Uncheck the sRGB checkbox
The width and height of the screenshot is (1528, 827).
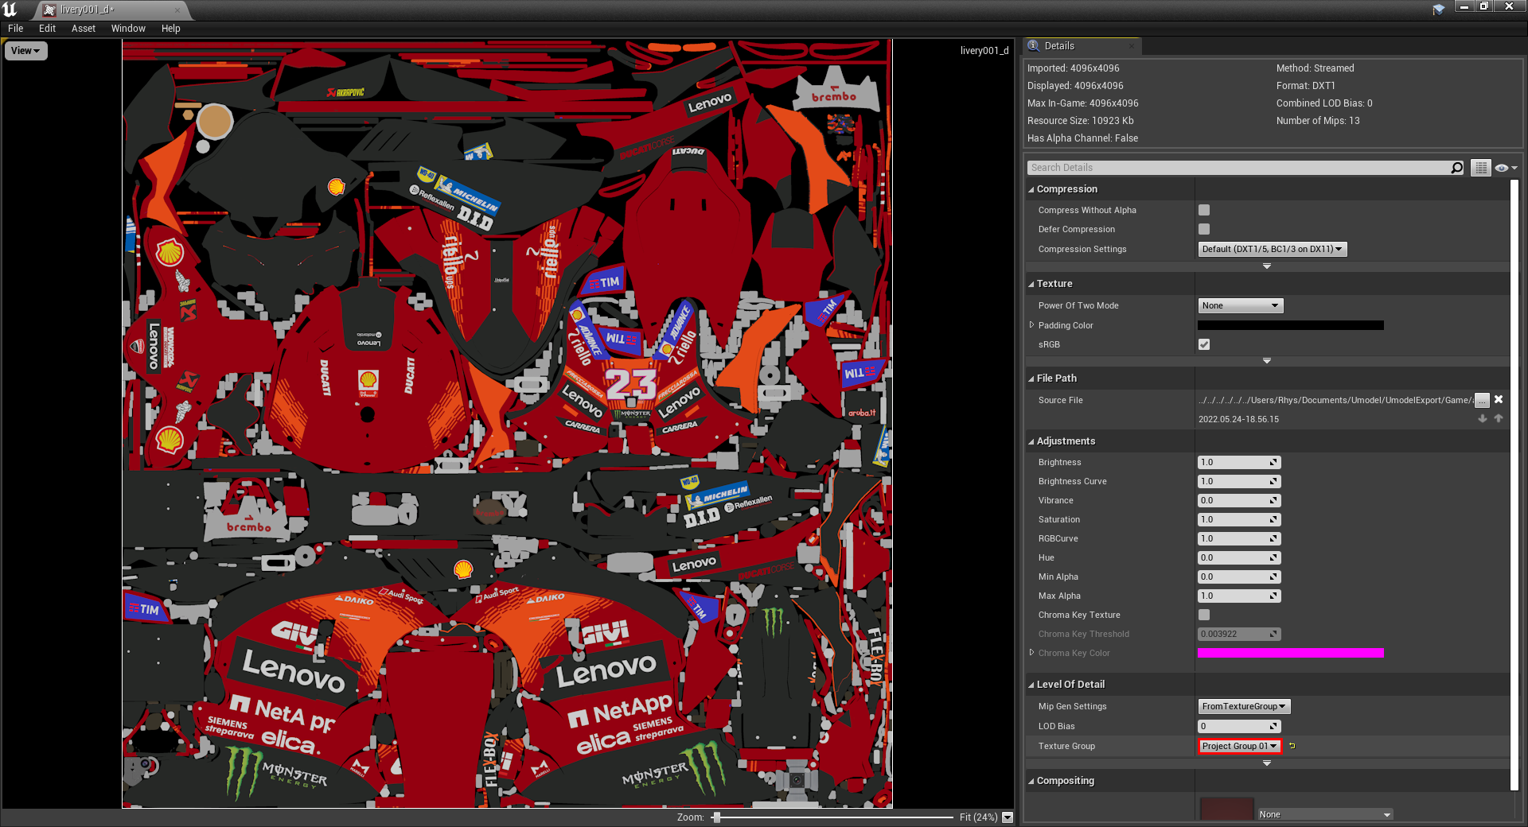coord(1204,344)
